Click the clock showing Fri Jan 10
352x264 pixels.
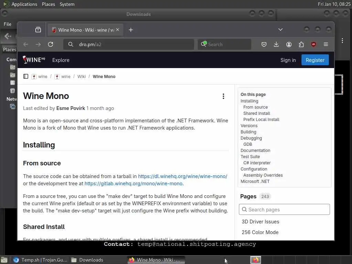point(334,4)
